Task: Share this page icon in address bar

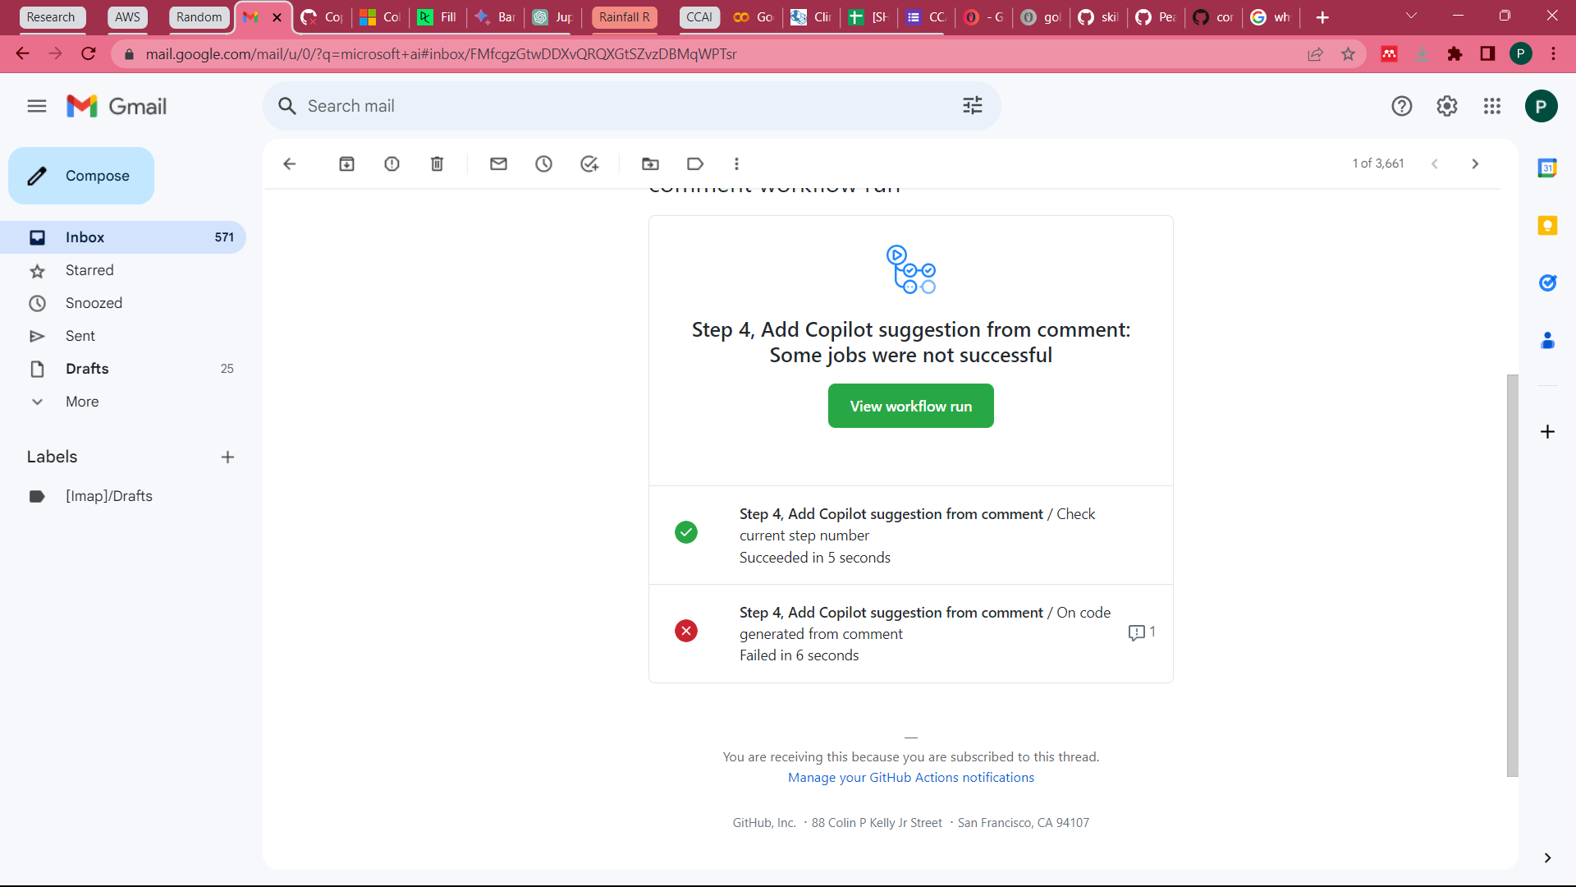Action: 1315,54
